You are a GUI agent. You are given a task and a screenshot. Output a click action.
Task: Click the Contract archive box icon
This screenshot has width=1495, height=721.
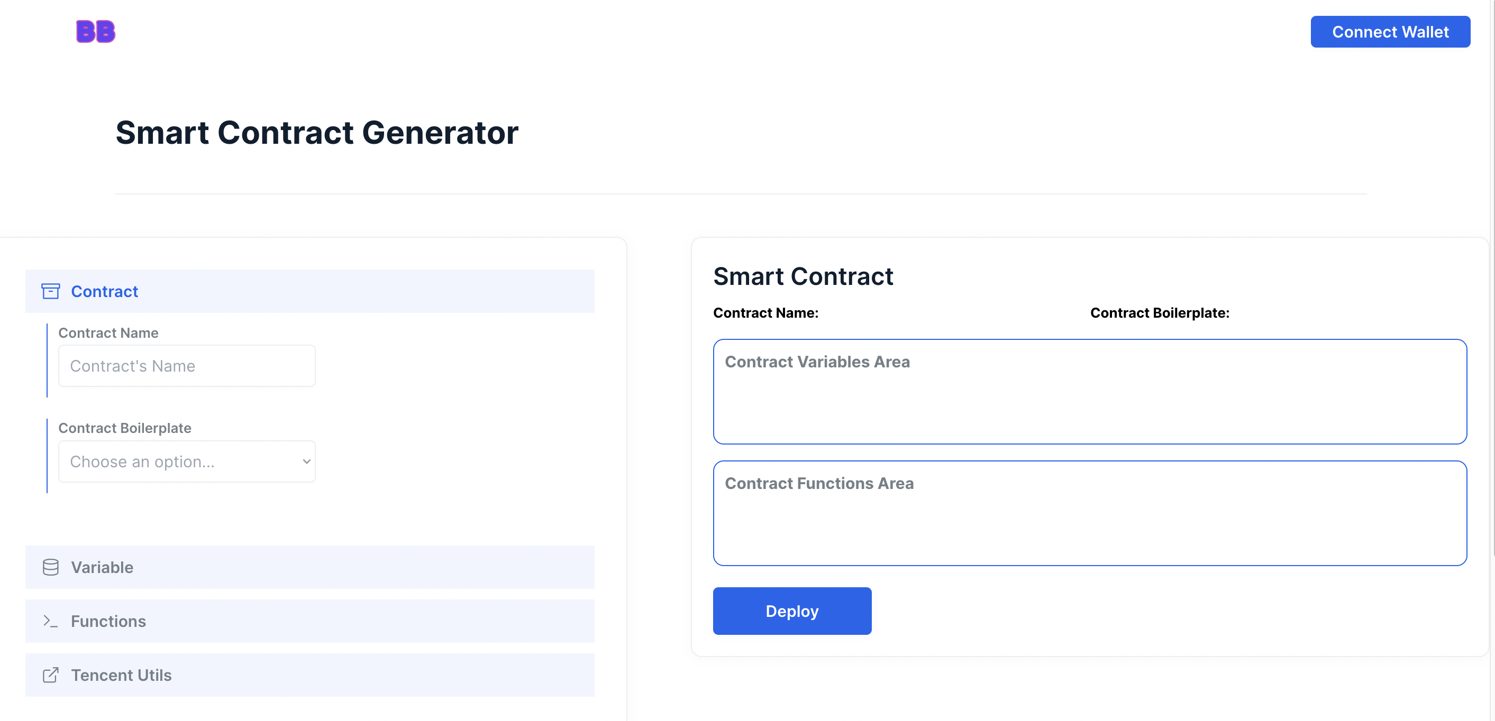point(50,291)
